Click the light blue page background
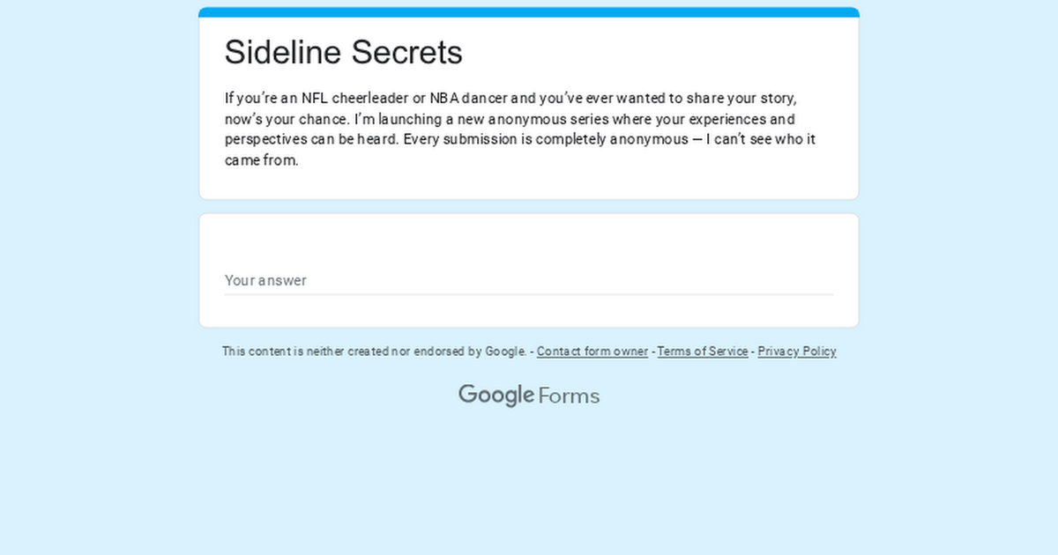 click(x=88, y=485)
